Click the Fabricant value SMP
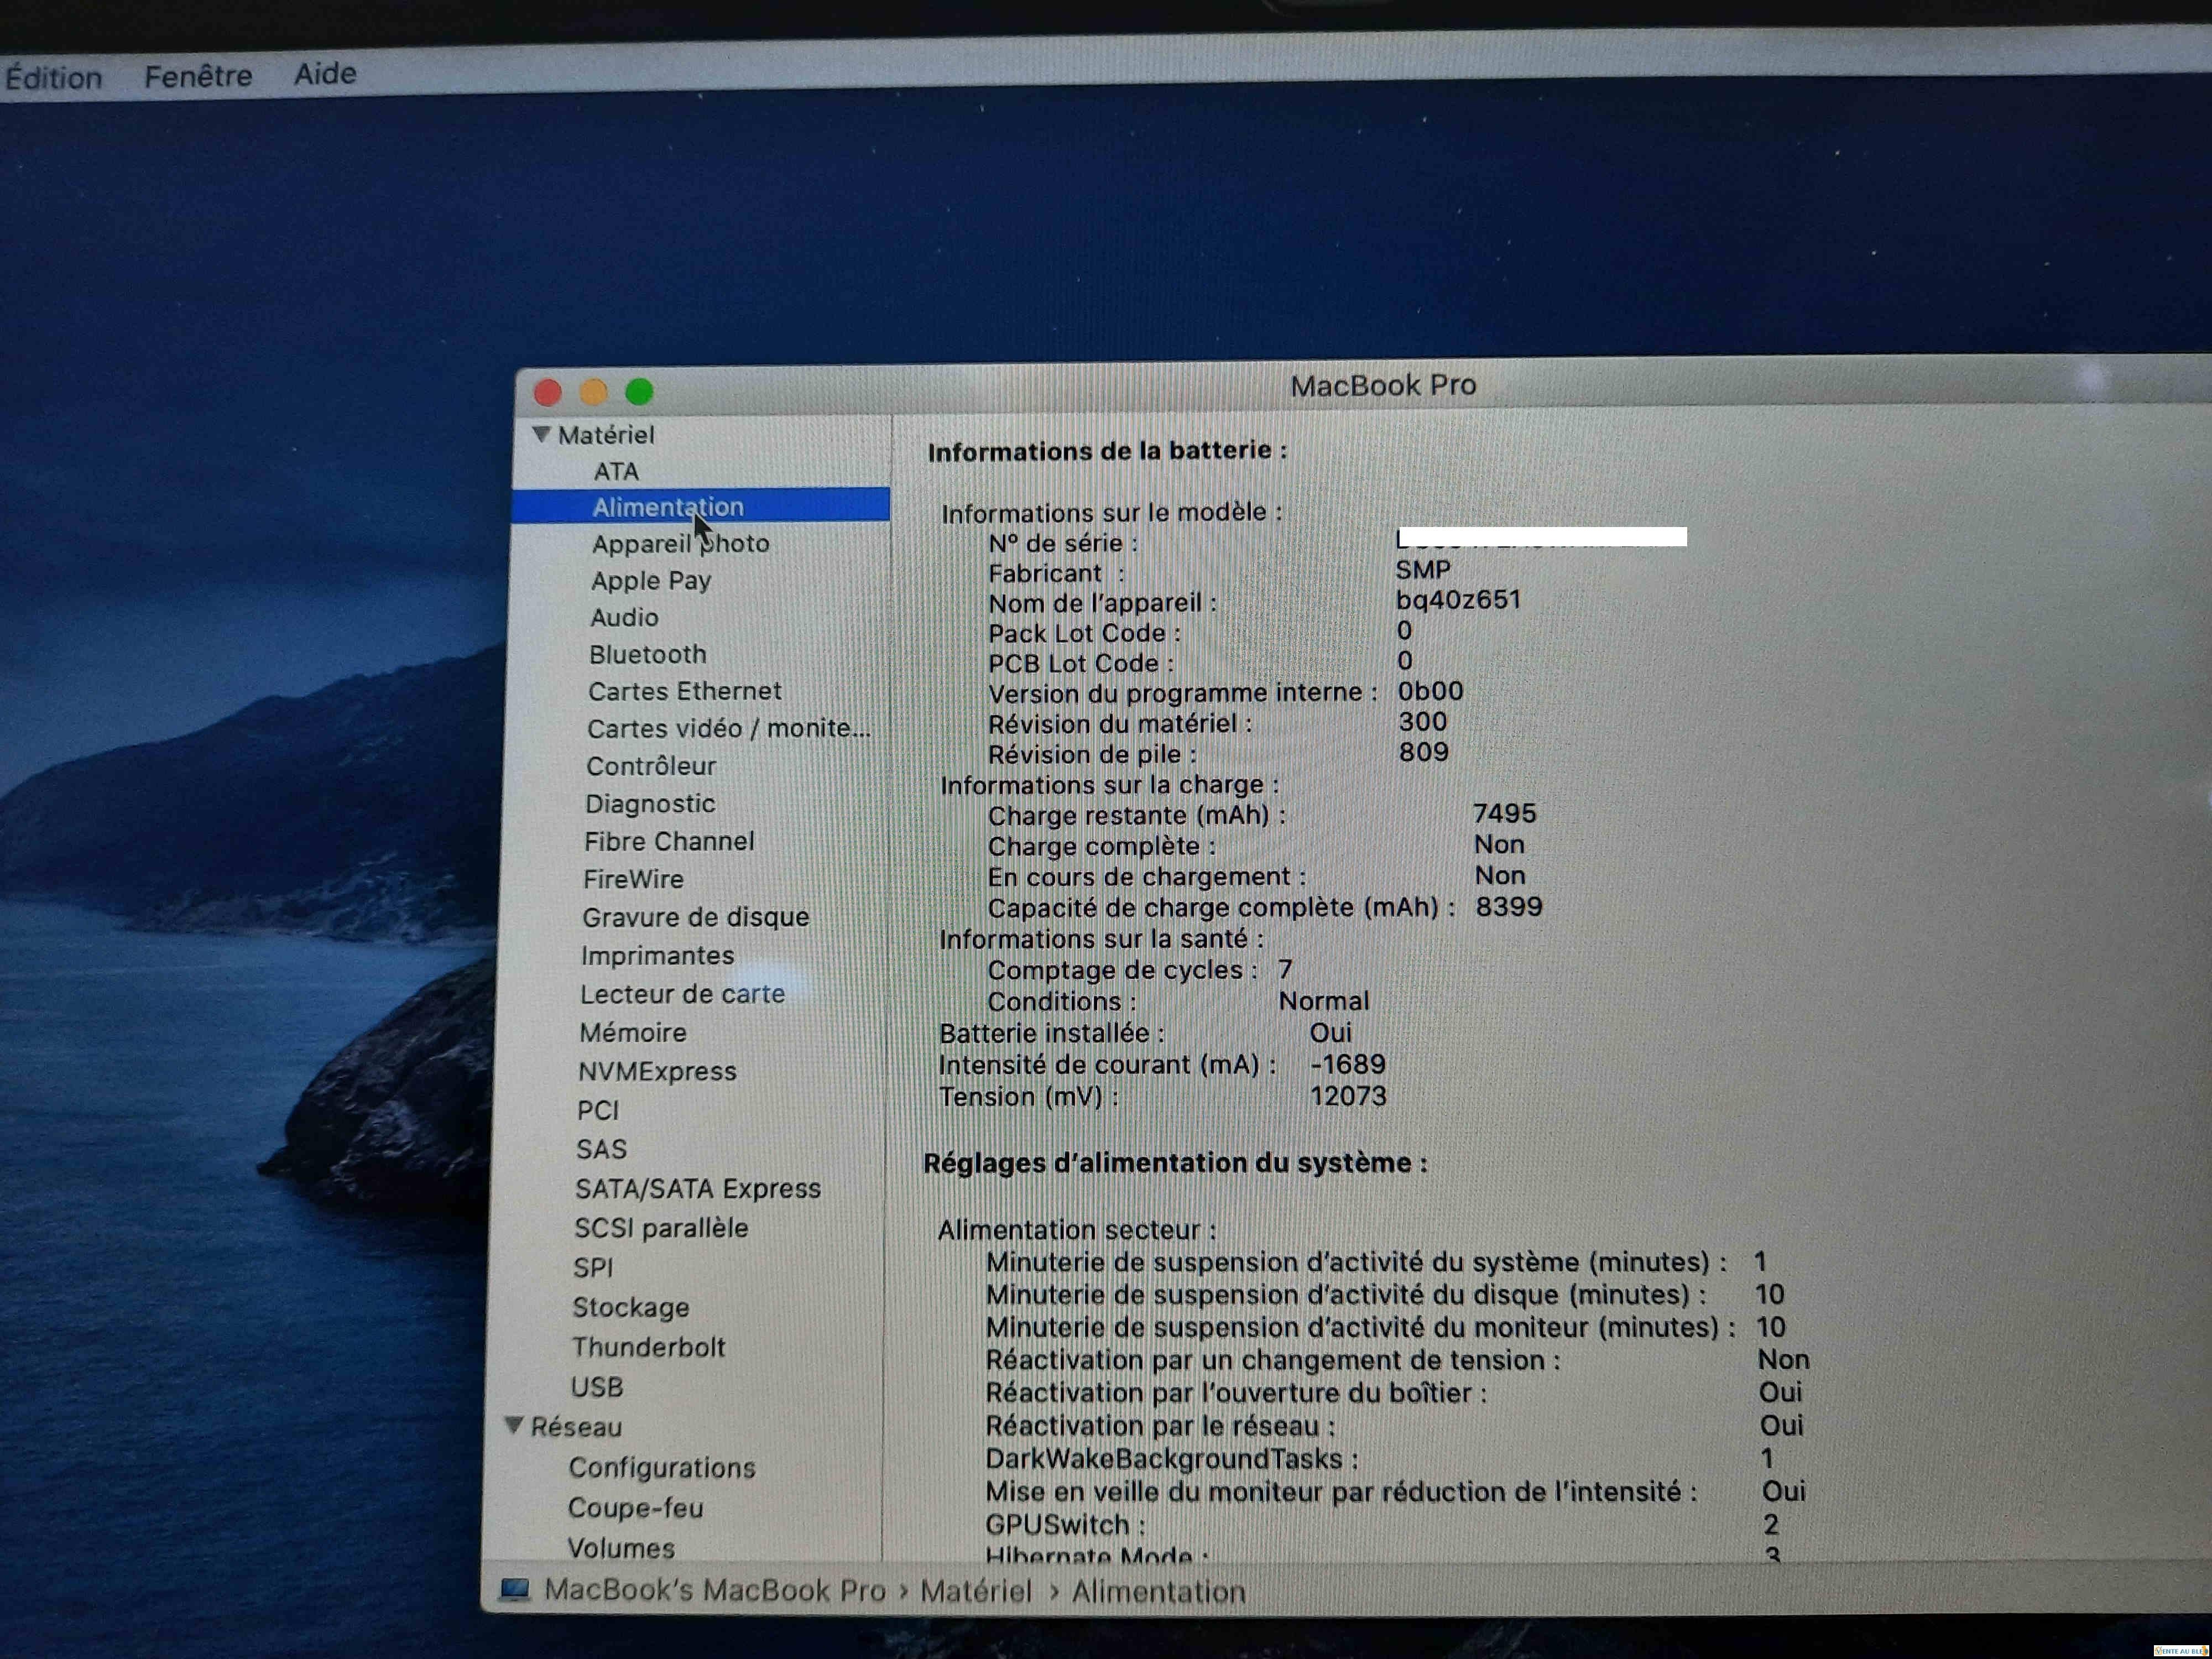 (1423, 570)
